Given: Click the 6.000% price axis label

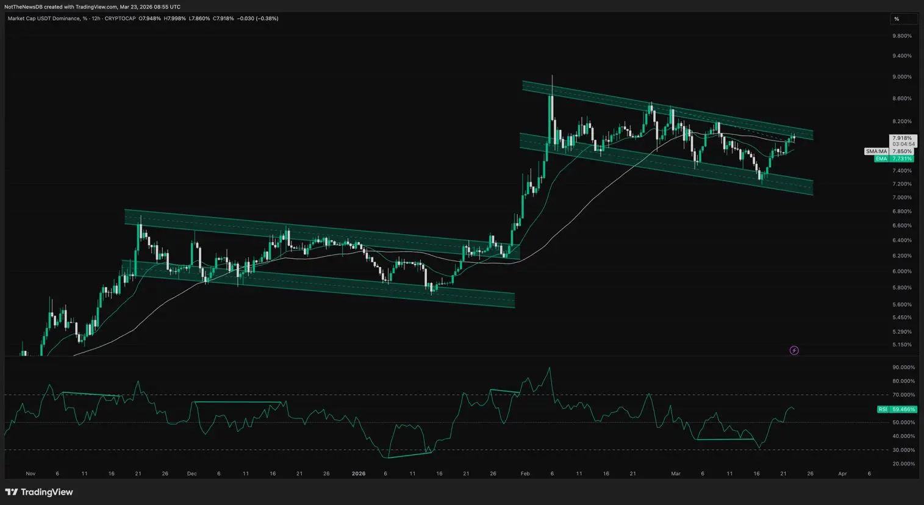Looking at the screenshot, I should point(902,271).
